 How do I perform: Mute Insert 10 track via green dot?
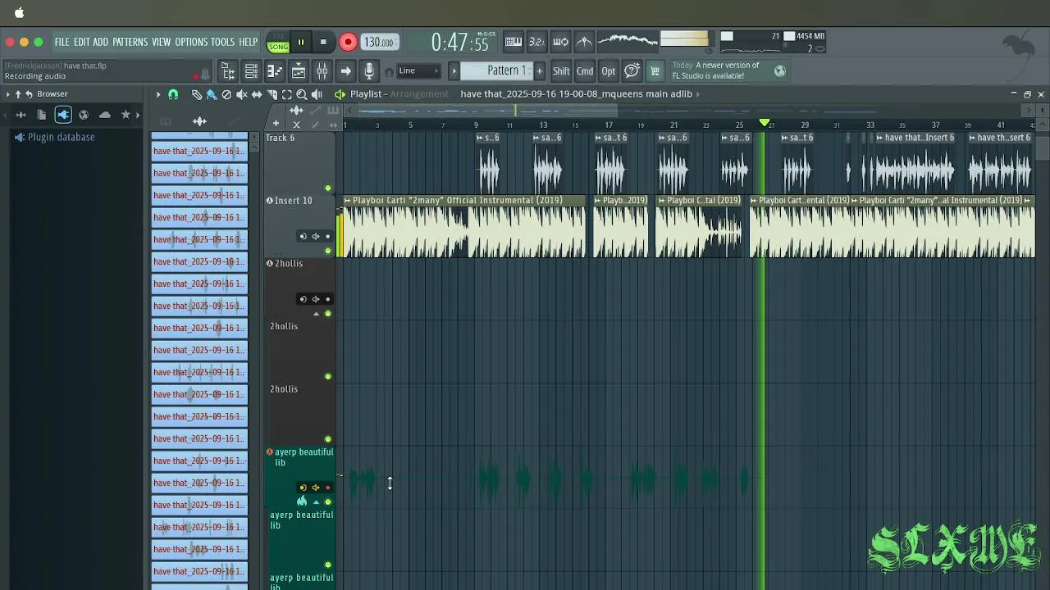328,251
